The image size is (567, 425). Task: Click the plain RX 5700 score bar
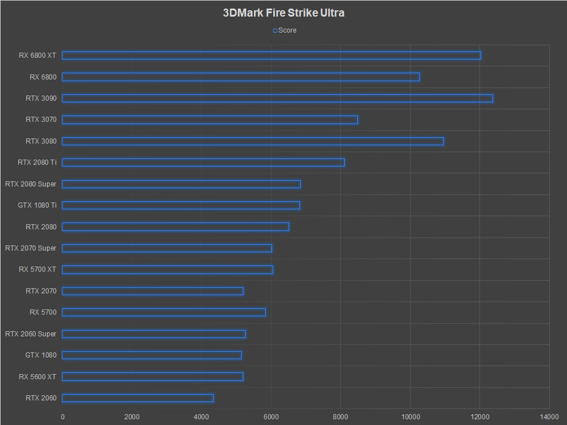click(x=164, y=312)
